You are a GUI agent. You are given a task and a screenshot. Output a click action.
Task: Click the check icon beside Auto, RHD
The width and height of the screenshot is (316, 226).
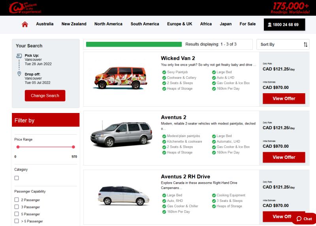tap(164, 201)
